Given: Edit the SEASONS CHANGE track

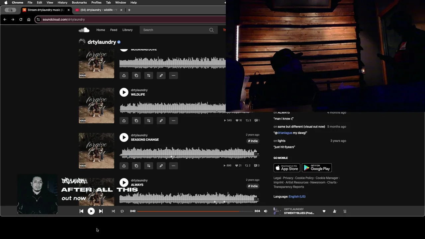Looking at the screenshot, I should [x=161, y=166].
